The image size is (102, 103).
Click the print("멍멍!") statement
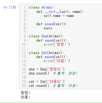[57, 44]
